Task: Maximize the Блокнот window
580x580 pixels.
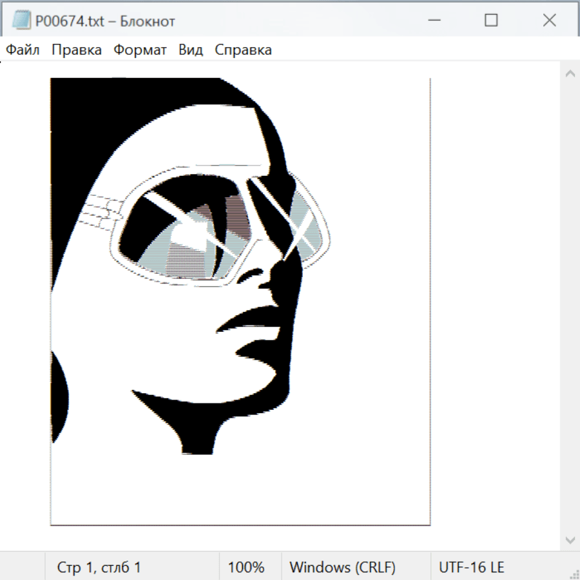Action: [491, 21]
